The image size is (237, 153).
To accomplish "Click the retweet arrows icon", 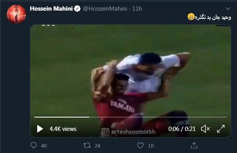I will point(87,146).
